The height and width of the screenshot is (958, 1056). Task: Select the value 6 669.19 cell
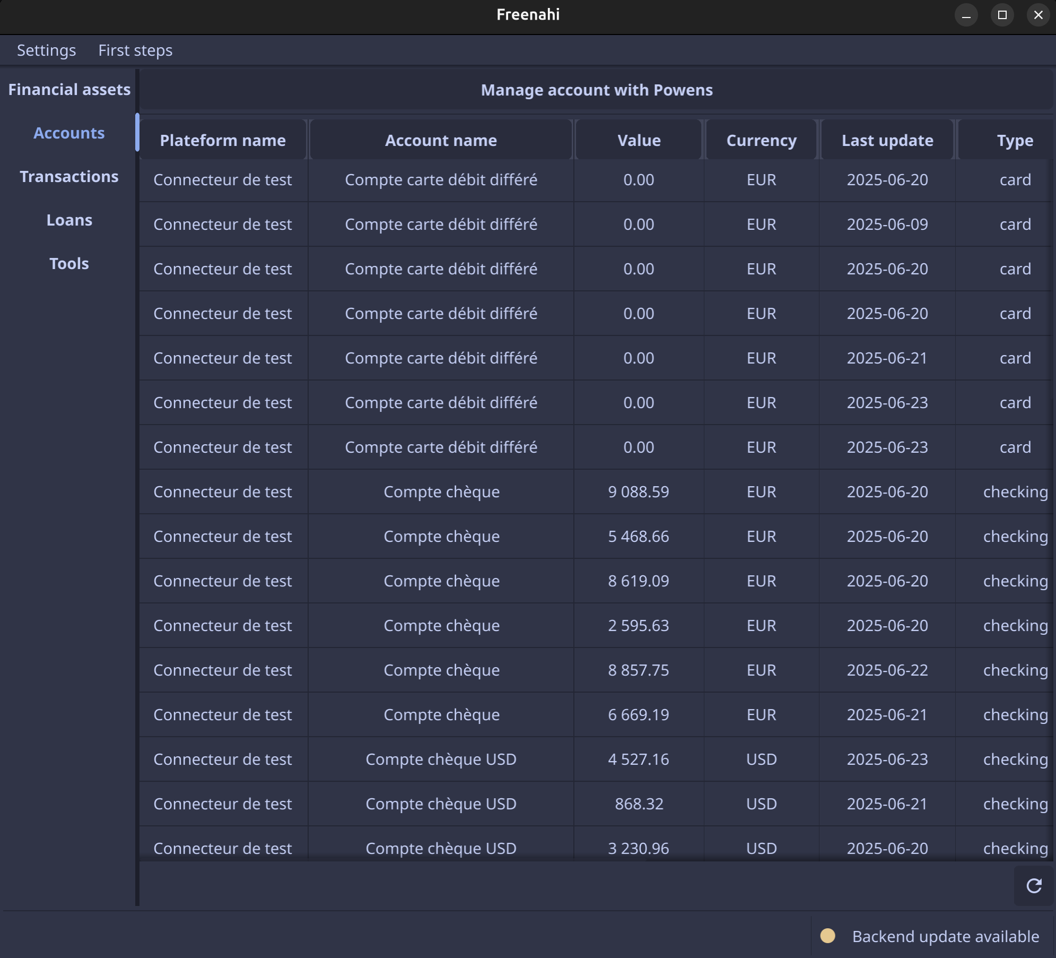(639, 714)
